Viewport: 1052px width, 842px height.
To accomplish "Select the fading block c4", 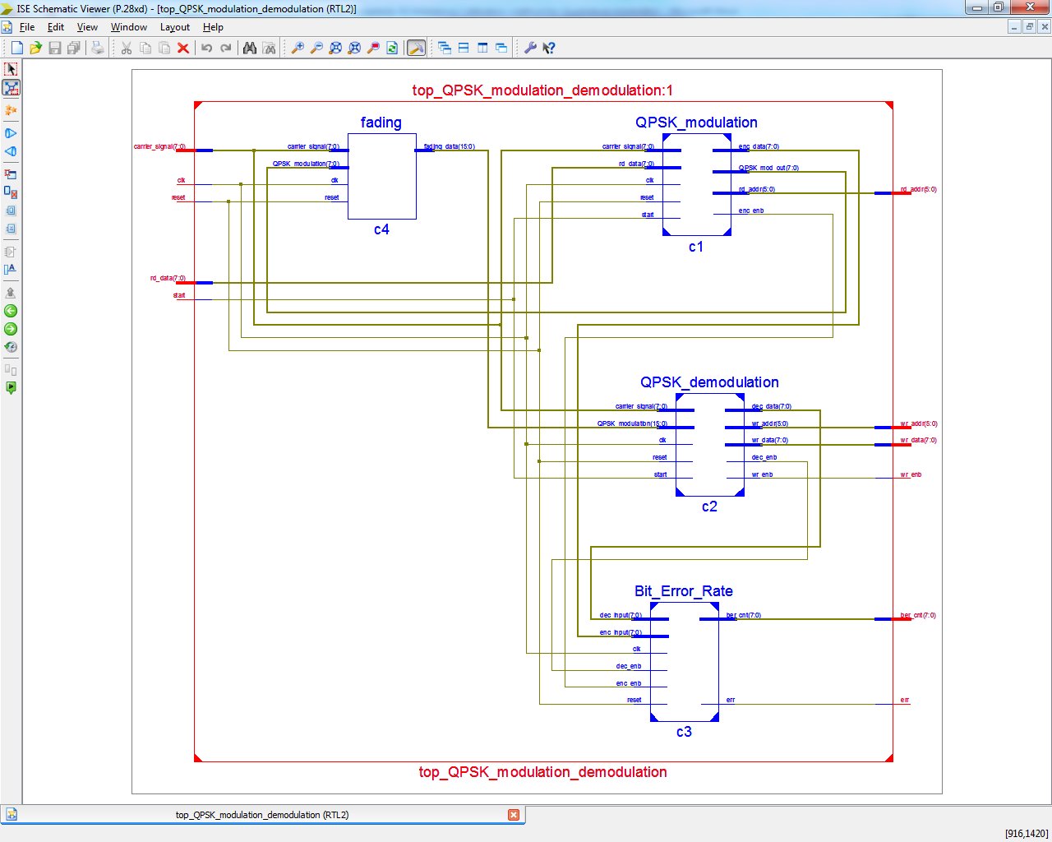I will (x=382, y=176).
